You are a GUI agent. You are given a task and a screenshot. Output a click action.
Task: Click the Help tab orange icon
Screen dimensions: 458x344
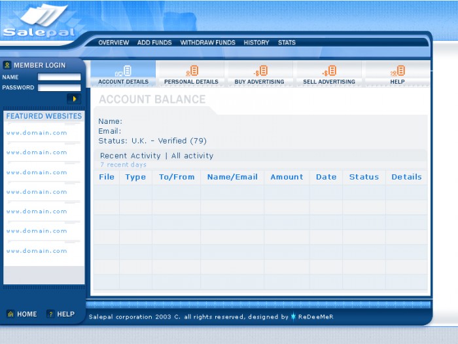point(398,71)
